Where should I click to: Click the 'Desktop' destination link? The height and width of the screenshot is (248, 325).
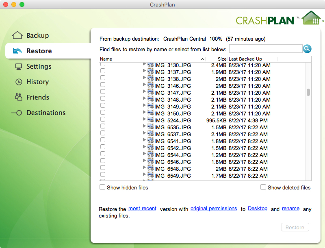coord(258,209)
